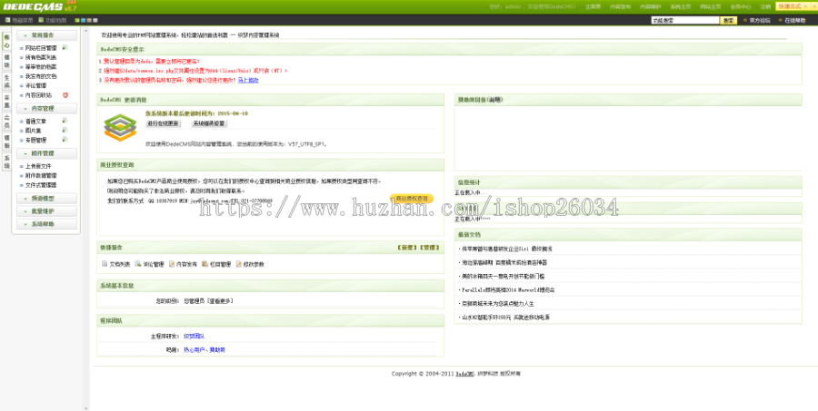The height and width of the screenshot is (411, 818).
Task: Click speaker icon beside 官方论坛
Action: point(744,20)
